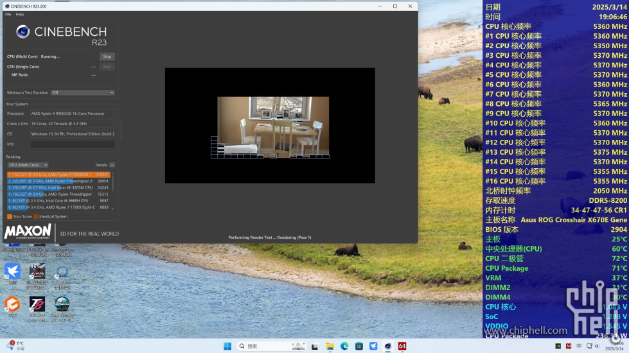Click the vertical dotted panel resize handle
Screen dimensions: 629x353
pos(121,131)
